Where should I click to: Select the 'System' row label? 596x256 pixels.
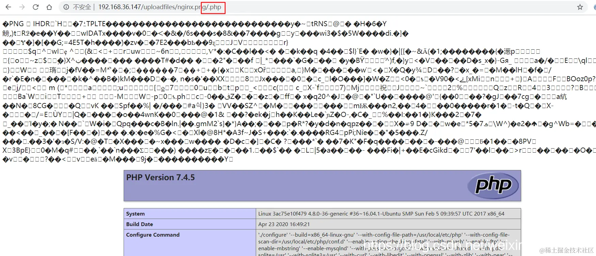click(x=135, y=214)
